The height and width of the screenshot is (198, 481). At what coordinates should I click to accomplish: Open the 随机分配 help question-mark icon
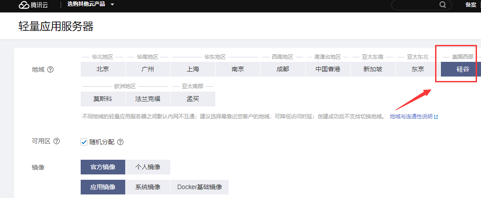pos(120,142)
